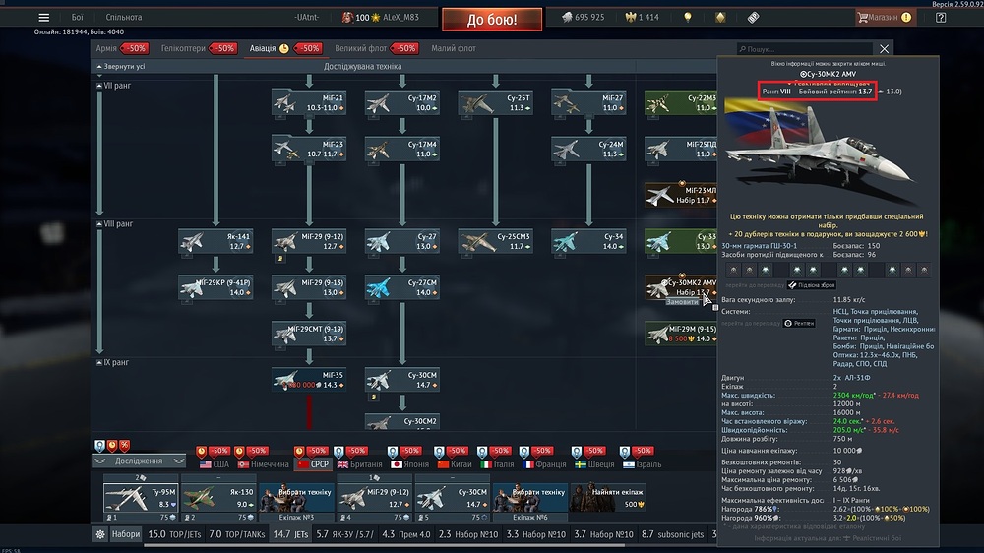Select the Су-25Т aircraft card

[495, 103]
